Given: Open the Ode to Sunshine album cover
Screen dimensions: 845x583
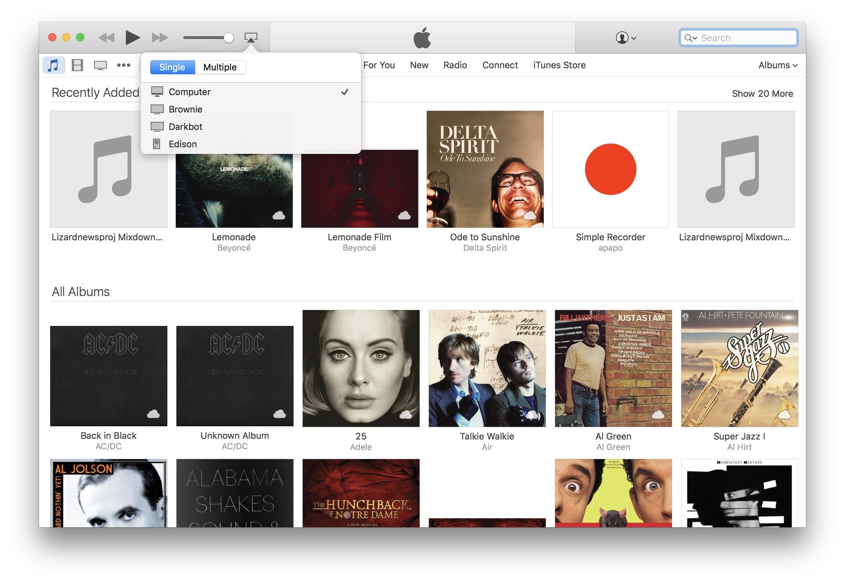Looking at the screenshot, I should (x=485, y=169).
